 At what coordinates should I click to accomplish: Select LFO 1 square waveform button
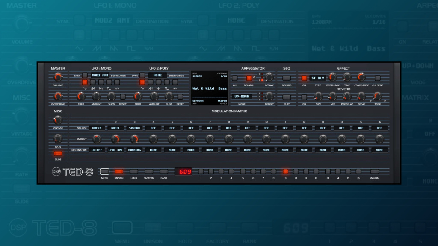(109, 82)
